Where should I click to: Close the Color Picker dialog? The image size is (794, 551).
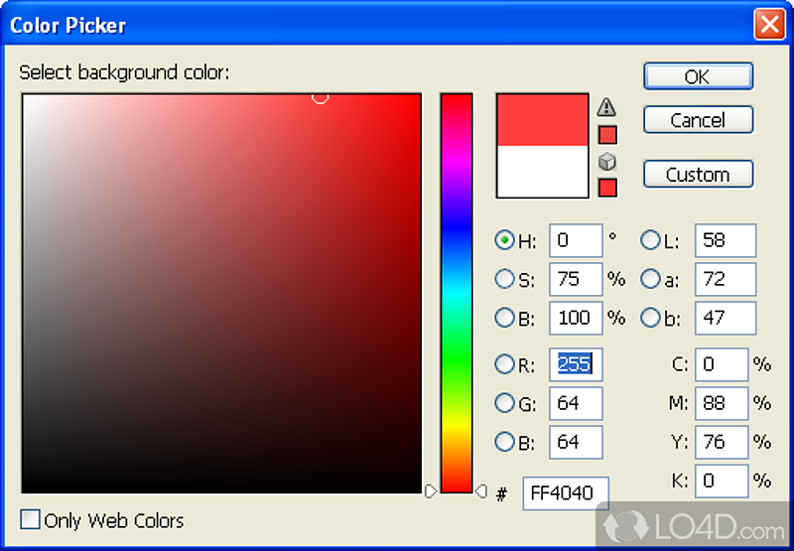769,24
